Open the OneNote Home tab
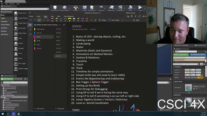Viewport: 207px width, 116px height. click(x=31, y=16)
